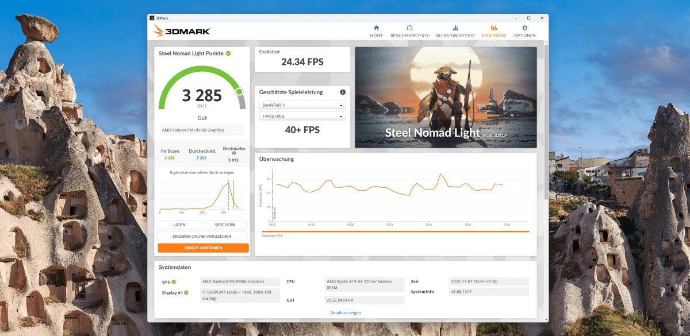Viewport: 690px width, 336px height.
Task: Save the result via SPEICHERN
Action: (x=224, y=225)
